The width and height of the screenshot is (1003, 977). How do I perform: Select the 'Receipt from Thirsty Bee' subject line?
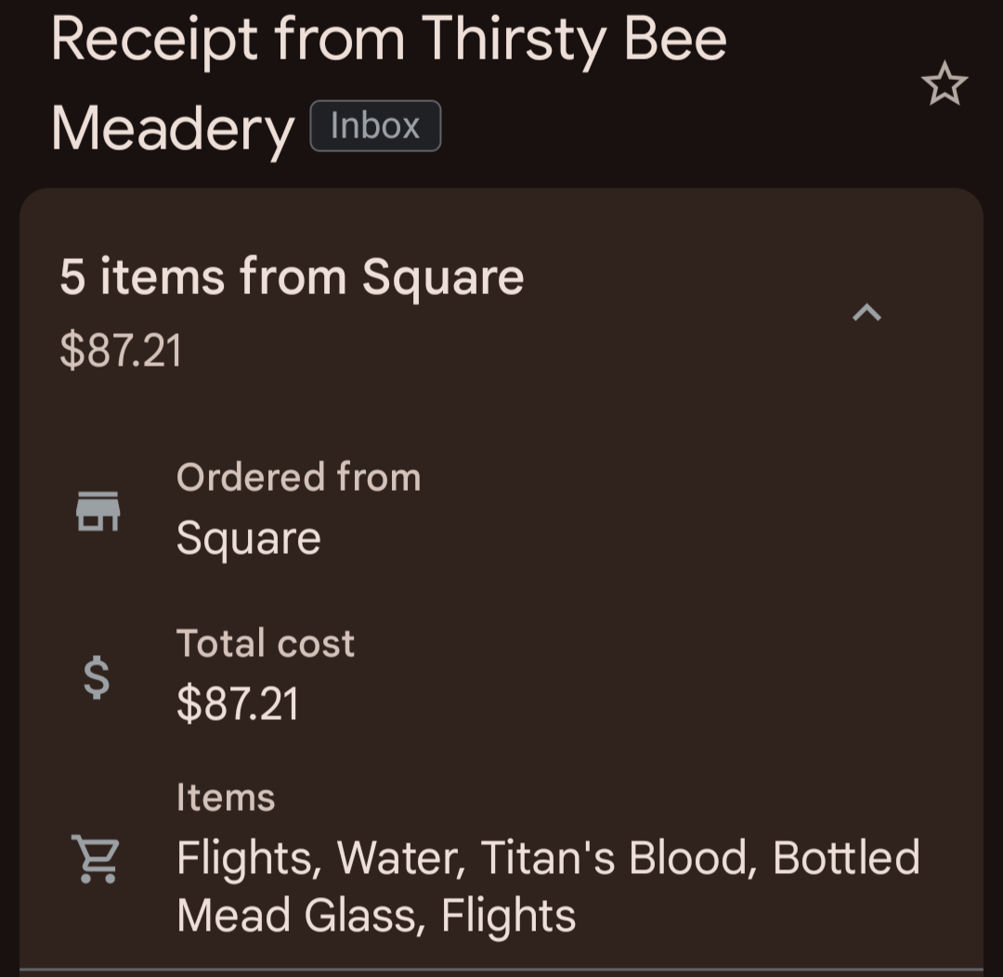388,39
